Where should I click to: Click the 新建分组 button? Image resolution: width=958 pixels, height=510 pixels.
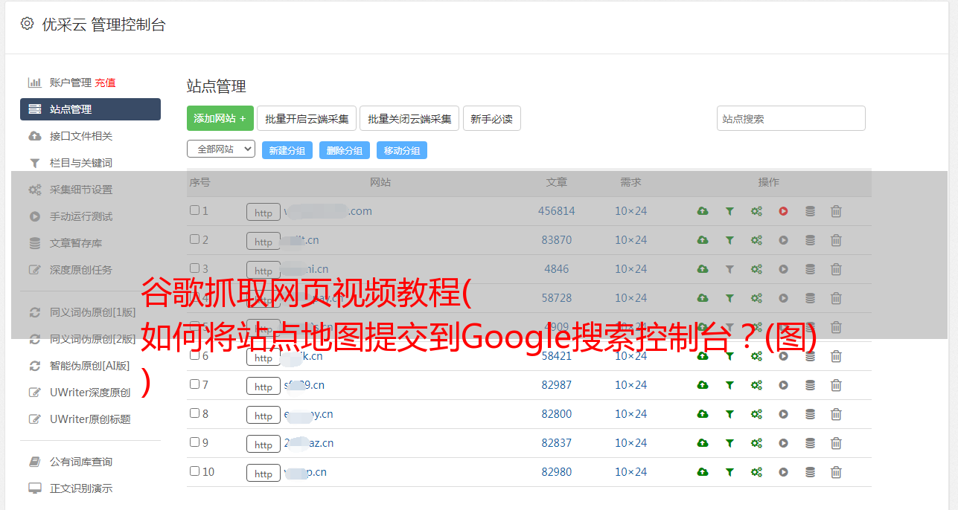tap(287, 150)
